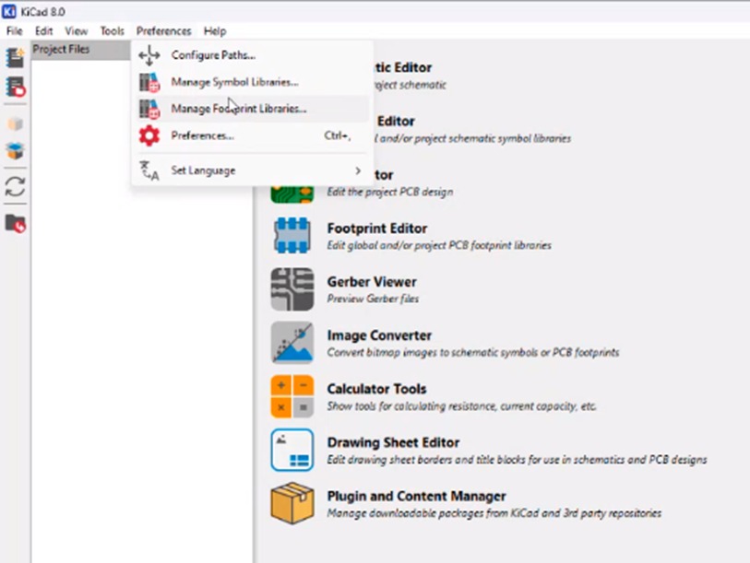Click the Image Converter title

(x=379, y=335)
